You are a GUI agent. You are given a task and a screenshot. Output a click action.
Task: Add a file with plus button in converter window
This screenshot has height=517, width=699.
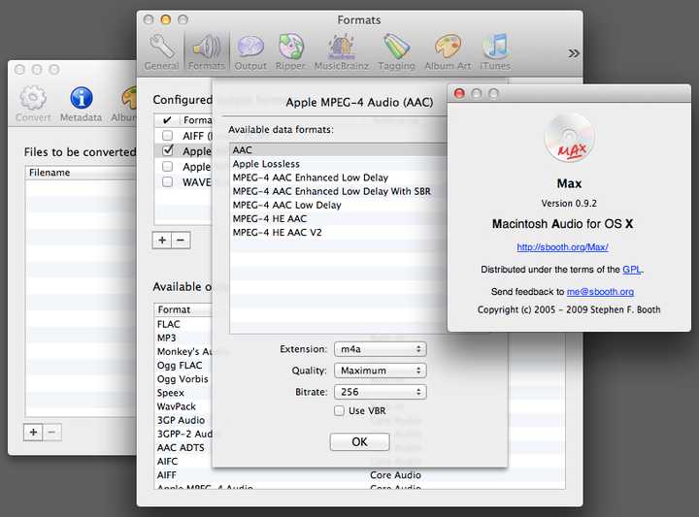coord(33,432)
